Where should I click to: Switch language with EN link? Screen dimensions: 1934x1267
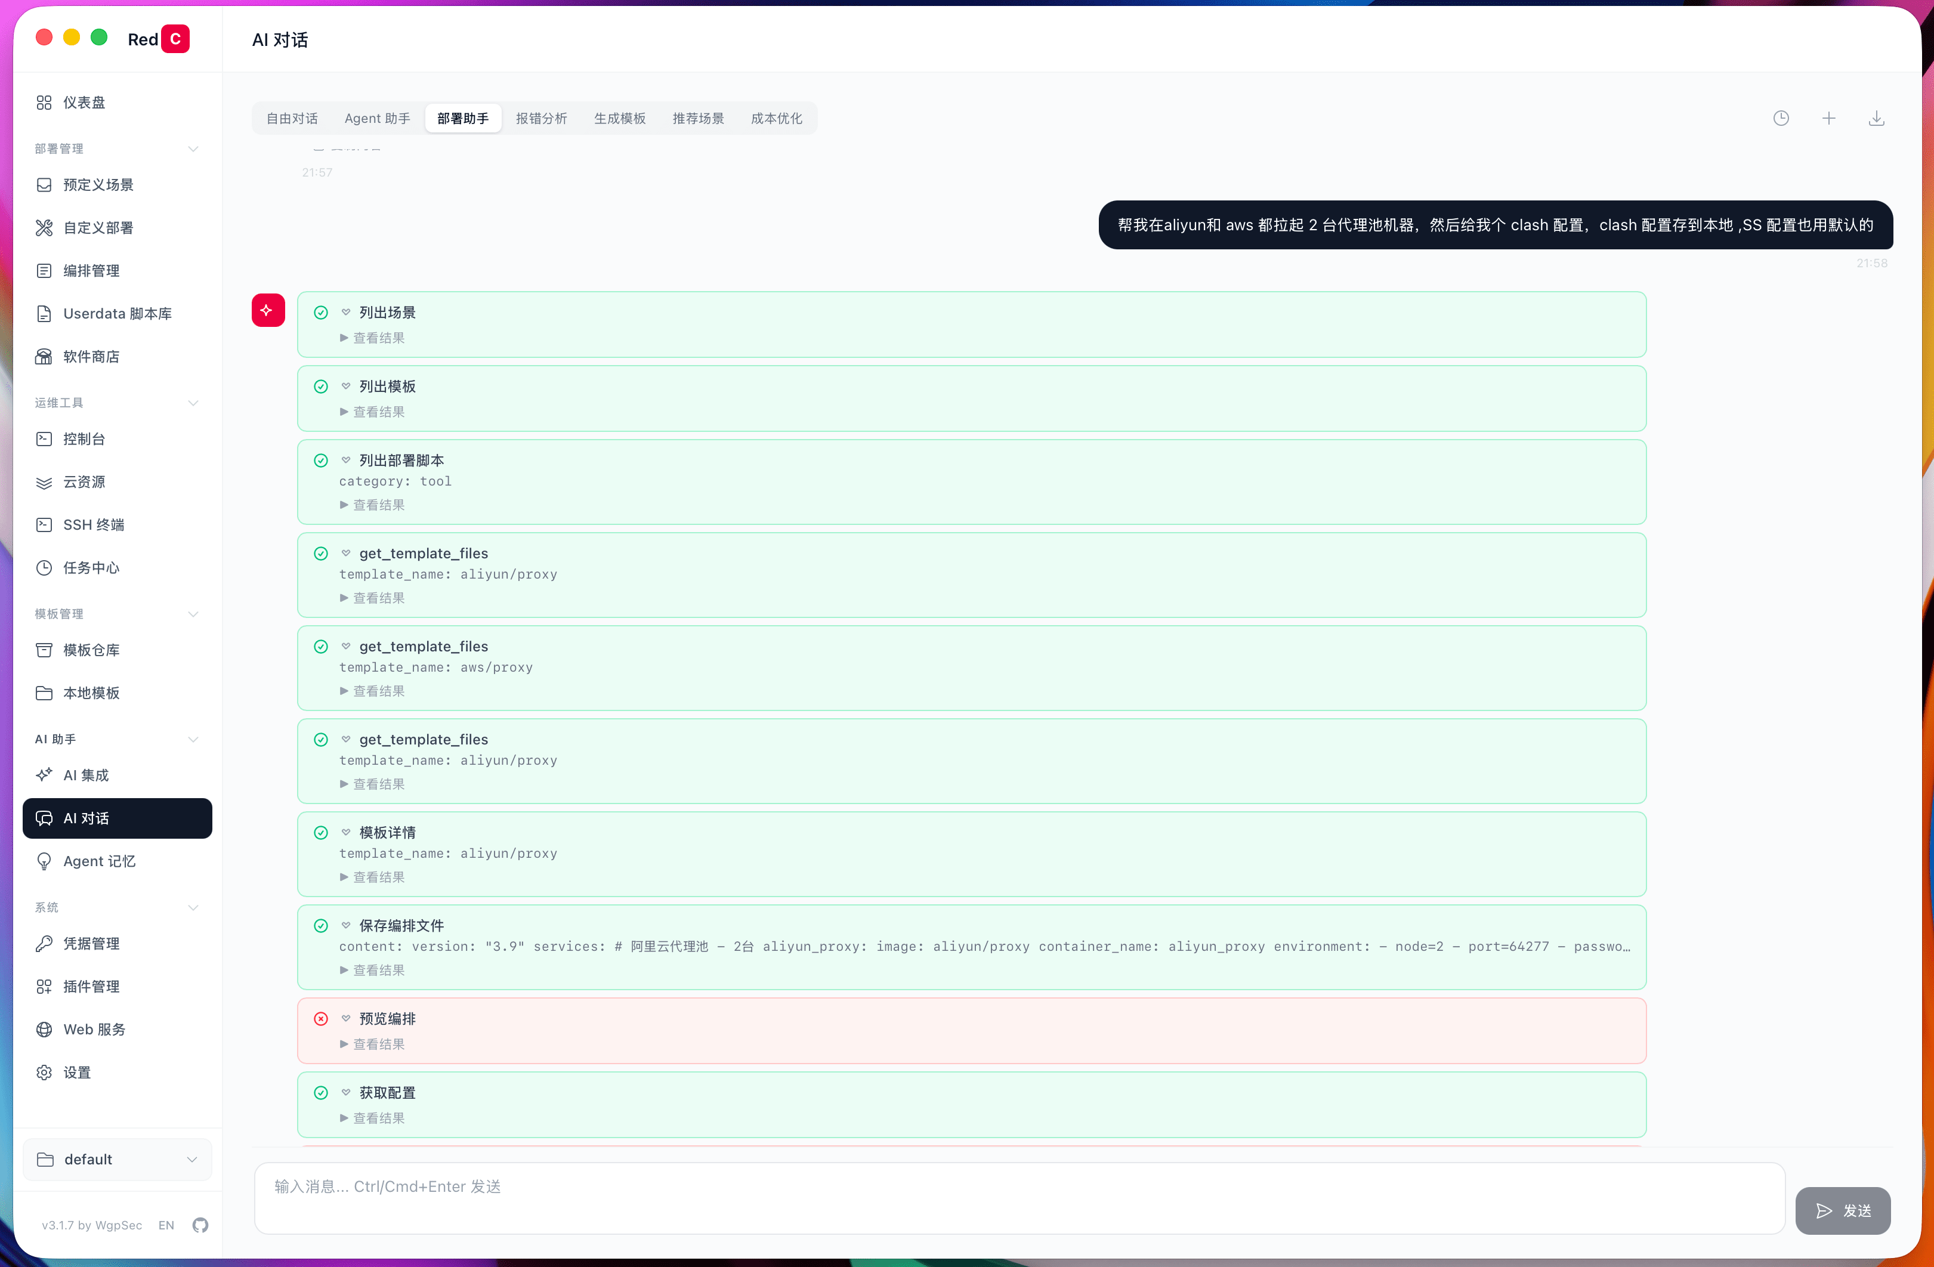166,1226
